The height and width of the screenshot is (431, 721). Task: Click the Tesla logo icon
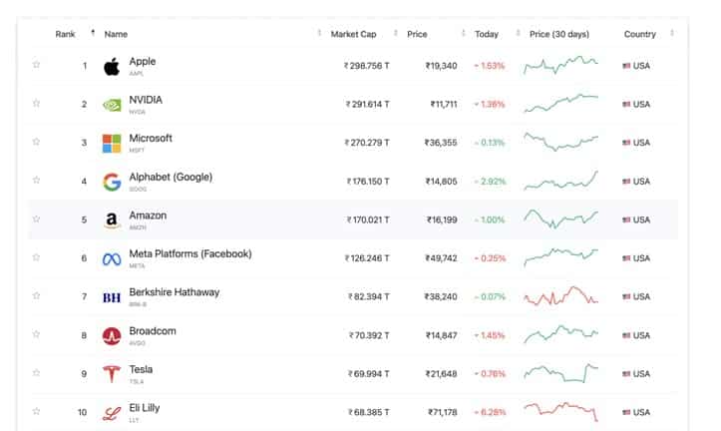[x=112, y=374]
